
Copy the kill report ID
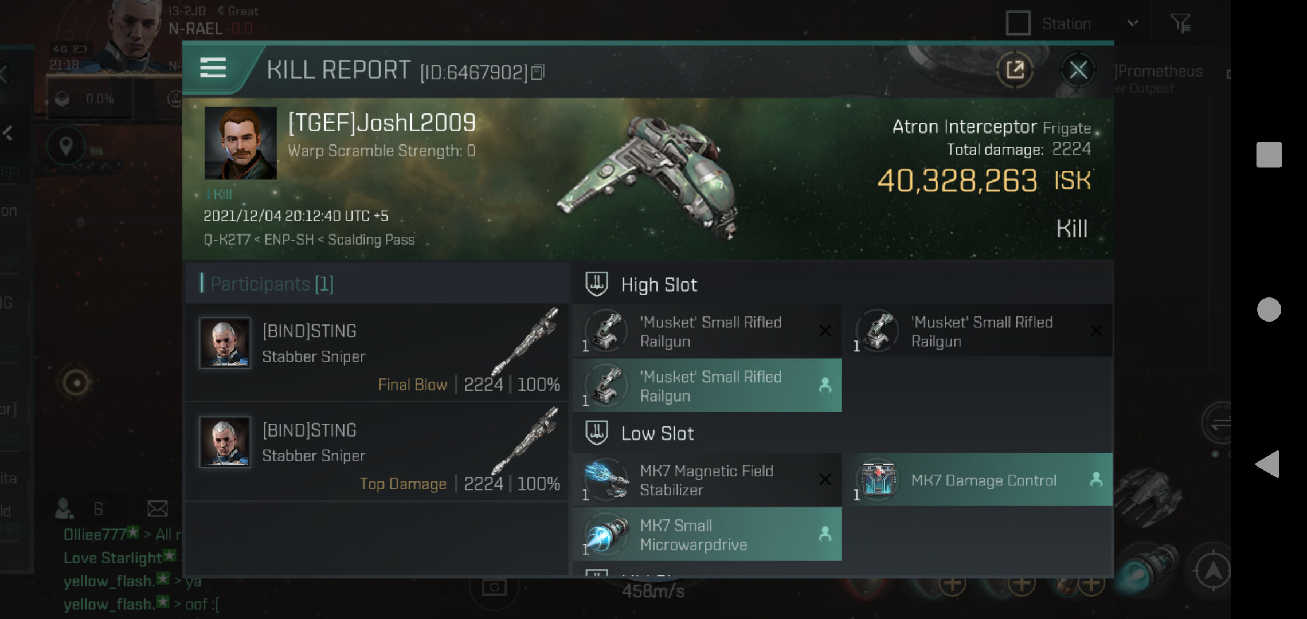(538, 72)
